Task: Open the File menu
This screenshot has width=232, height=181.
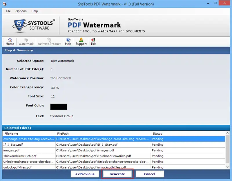Action: 8,11
